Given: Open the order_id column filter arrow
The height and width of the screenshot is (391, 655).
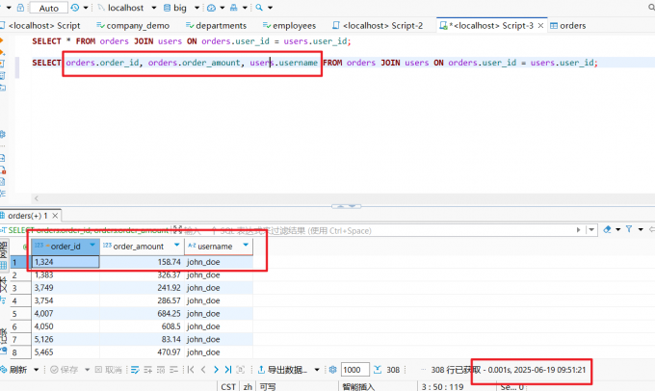Looking at the screenshot, I should [x=92, y=245].
